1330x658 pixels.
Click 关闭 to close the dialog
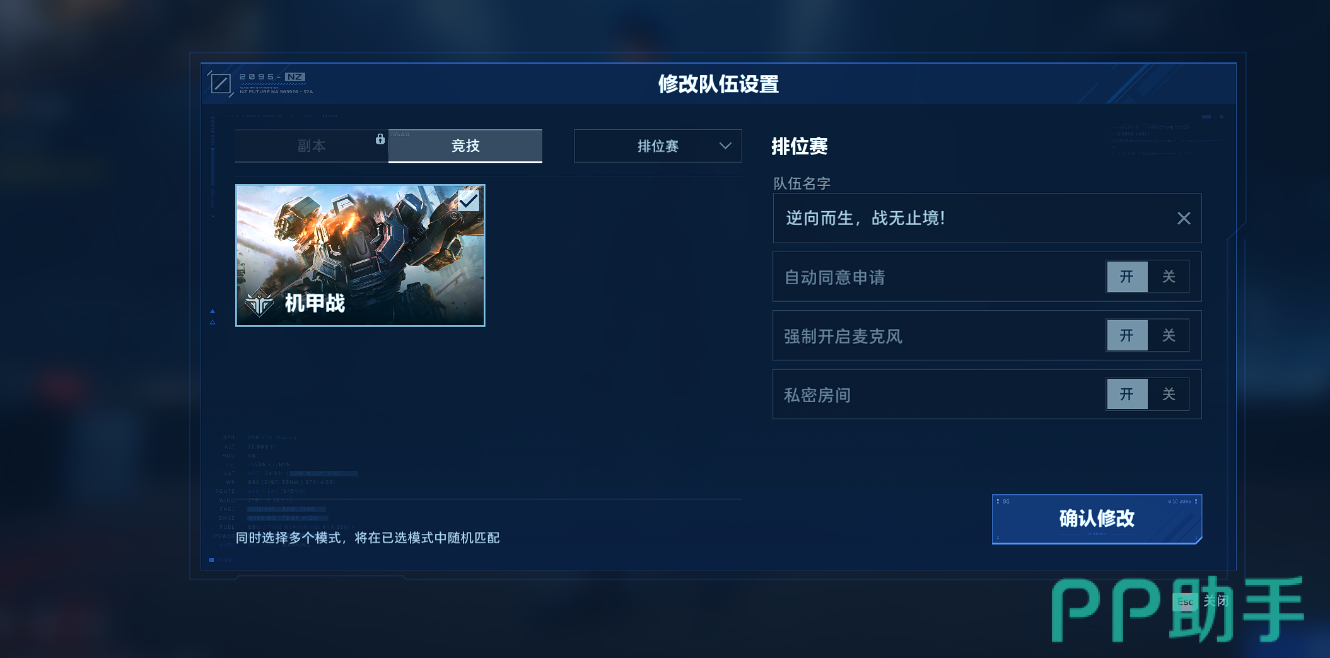pyautogui.click(x=1216, y=601)
